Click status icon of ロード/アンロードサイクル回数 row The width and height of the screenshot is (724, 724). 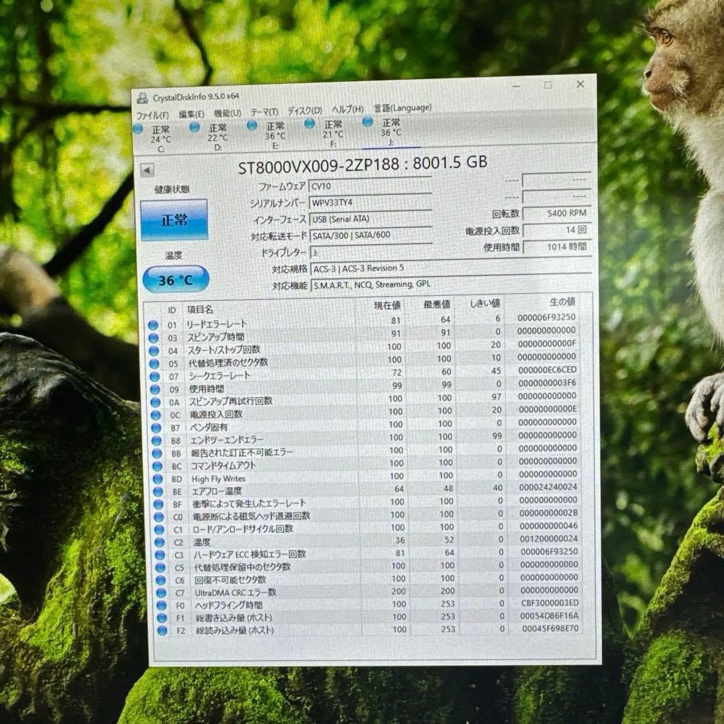coord(160,530)
